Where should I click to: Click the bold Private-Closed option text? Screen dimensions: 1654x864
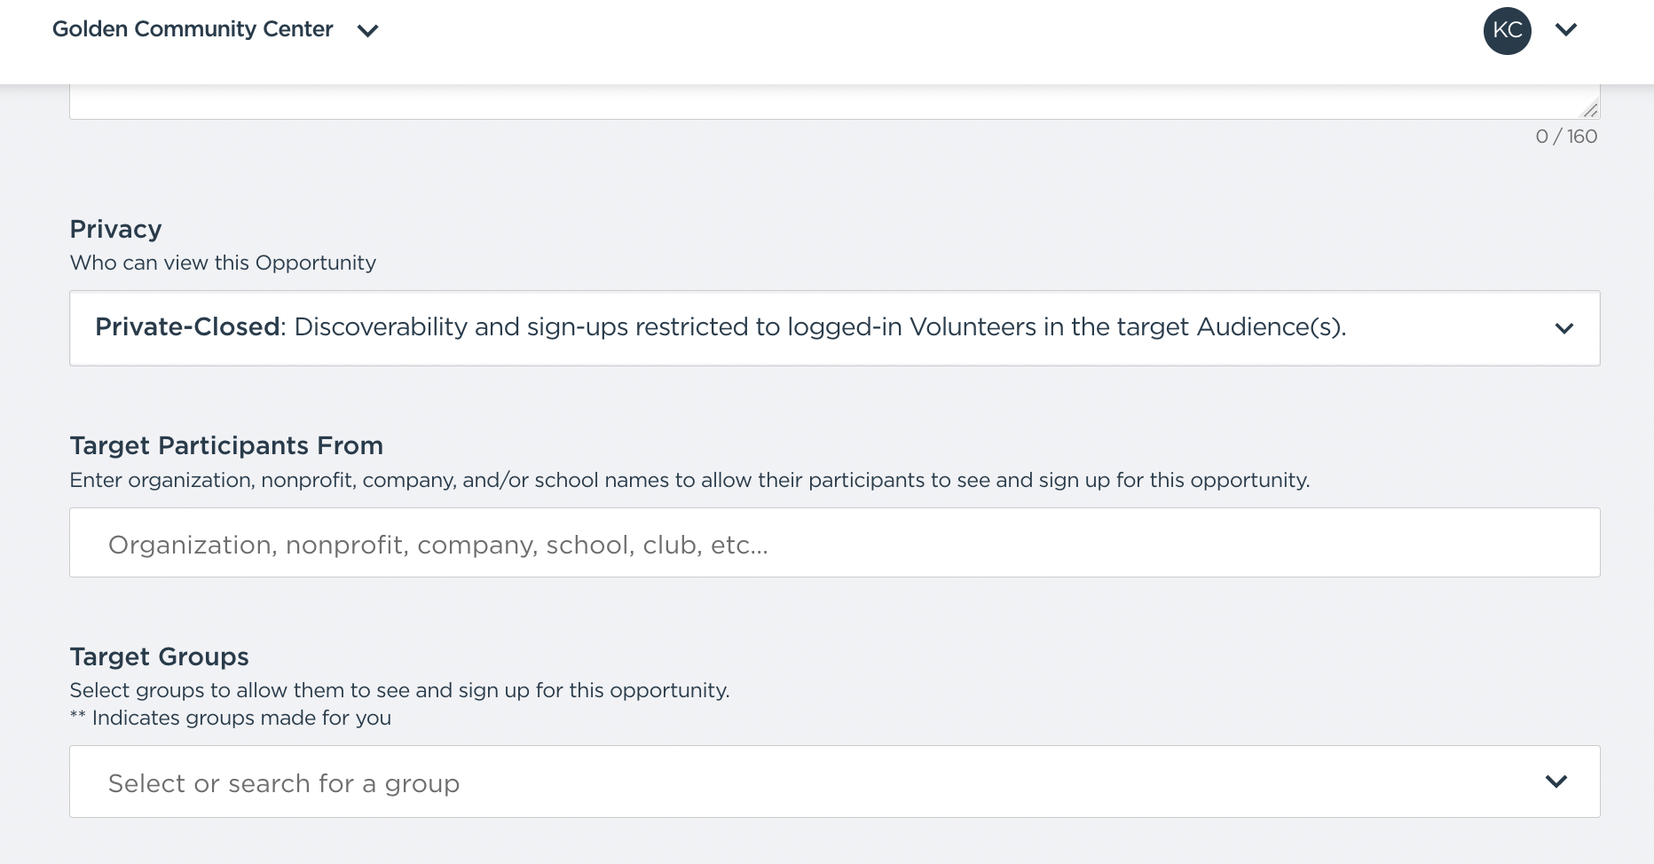click(187, 327)
